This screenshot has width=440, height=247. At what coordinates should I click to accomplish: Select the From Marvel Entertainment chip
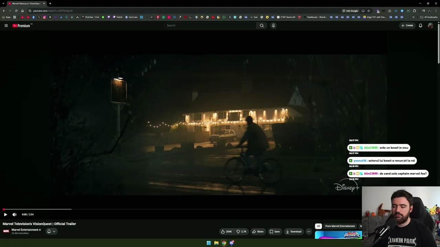[x=340, y=226]
